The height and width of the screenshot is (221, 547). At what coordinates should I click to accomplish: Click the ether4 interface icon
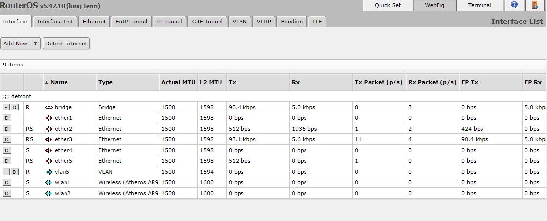[x=49, y=150]
